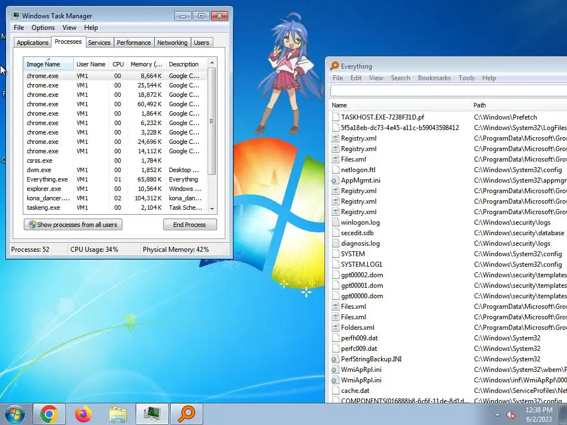Image resolution: width=567 pixels, height=425 pixels.
Task: Open the Everything Edit menu
Action: coord(356,77)
